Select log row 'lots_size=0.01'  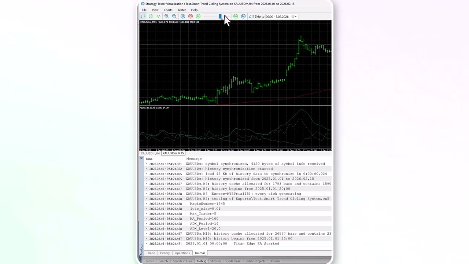tap(238, 209)
